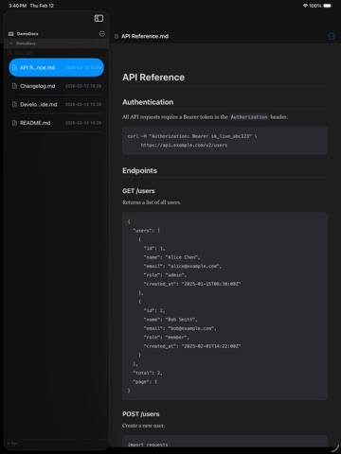Click the API Reference main heading
The width and height of the screenshot is (341, 454).
[153, 78]
